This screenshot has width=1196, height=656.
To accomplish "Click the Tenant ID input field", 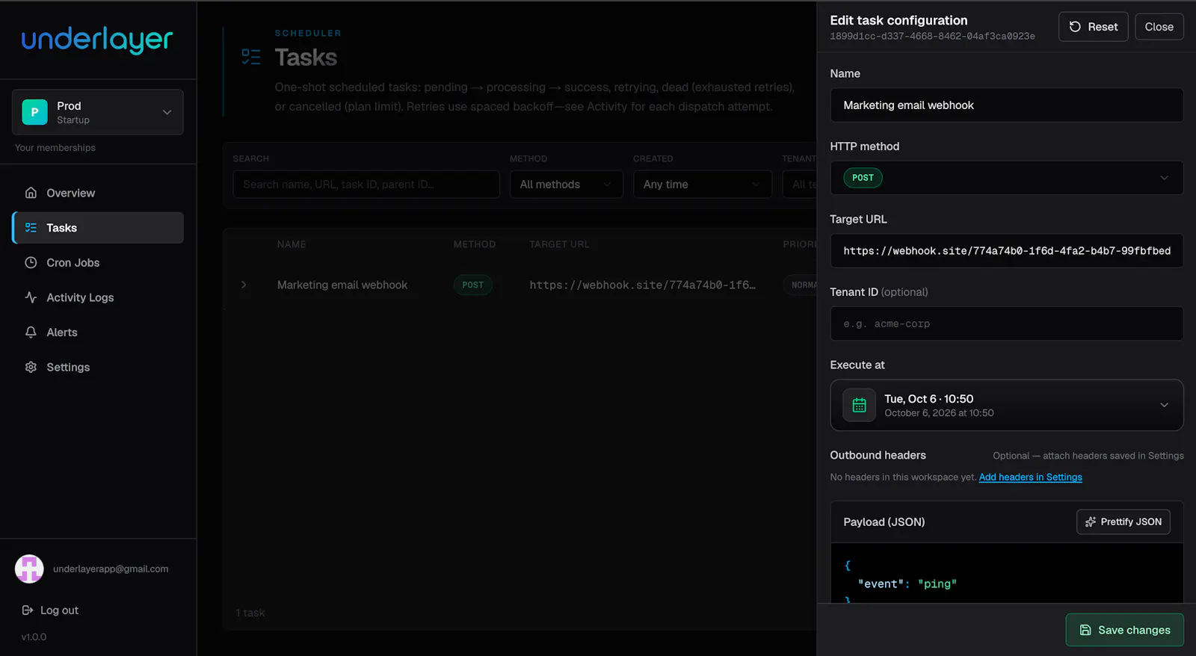I will [1006, 324].
